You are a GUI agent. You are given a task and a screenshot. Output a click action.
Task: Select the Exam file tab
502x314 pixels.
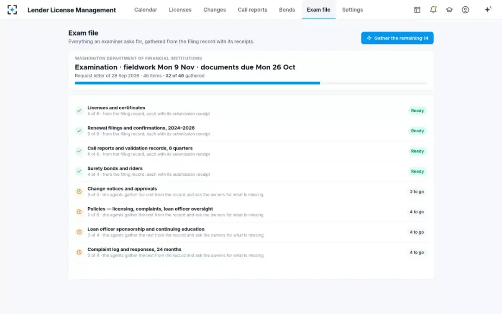(318, 10)
